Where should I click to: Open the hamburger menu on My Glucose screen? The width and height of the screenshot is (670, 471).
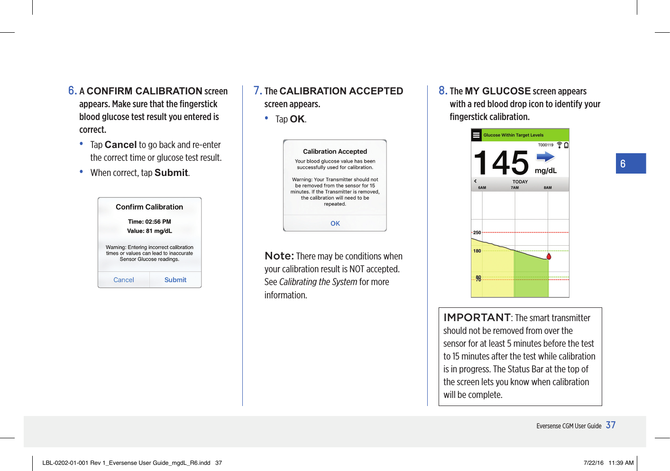coord(477,135)
